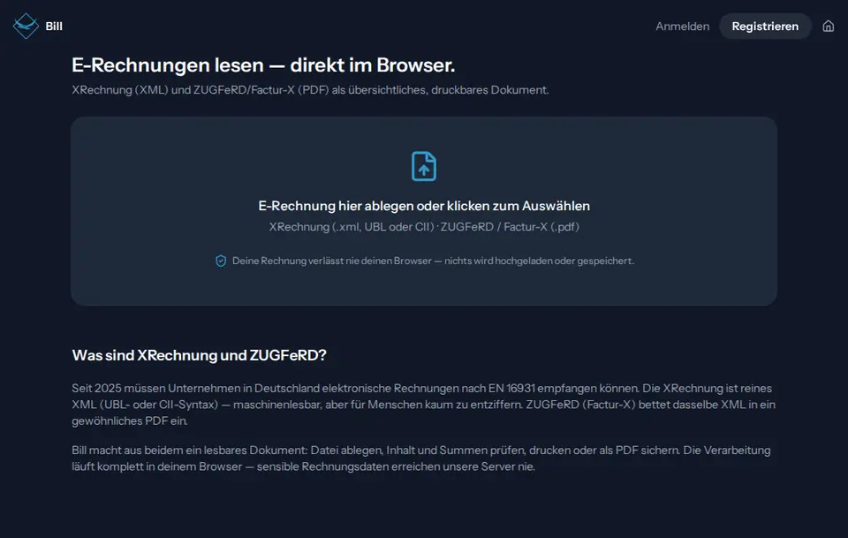Open the Anmelden login link
This screenshot has height=538, width=848.
click(683, 26)
